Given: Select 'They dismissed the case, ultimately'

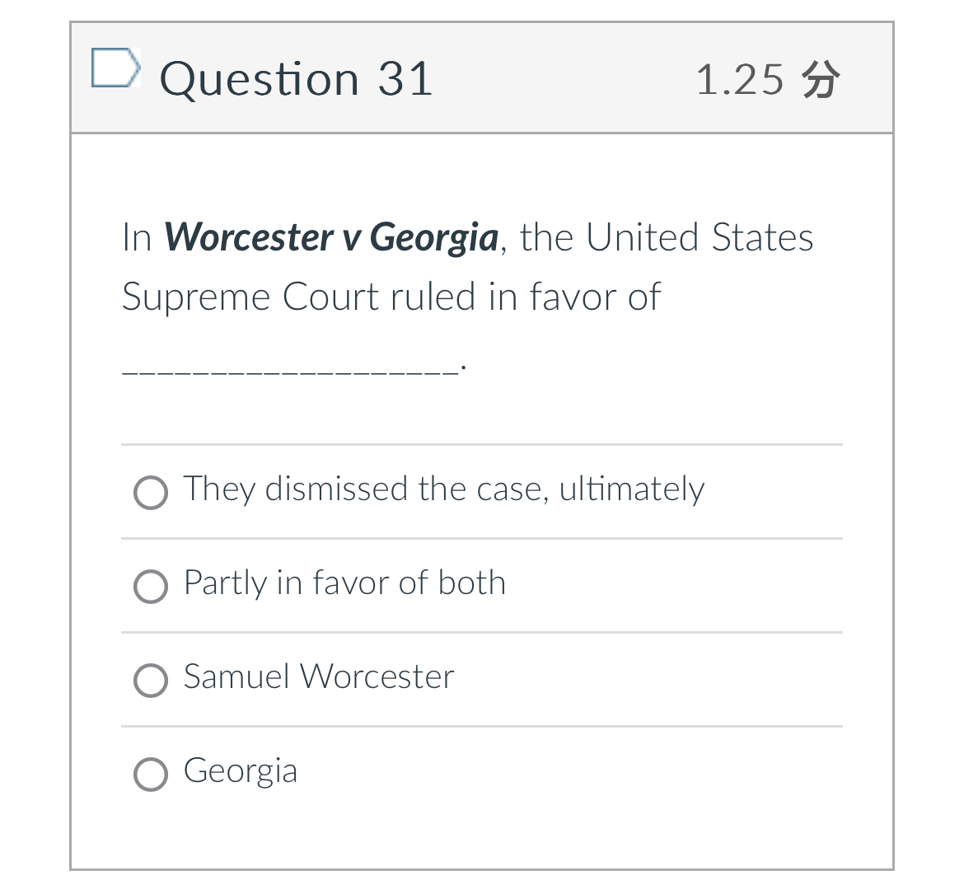Looking at the screenshot, I should click(x=151, y=493).
